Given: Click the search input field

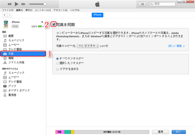Looking at the screenshot, I should pos(162,4).
